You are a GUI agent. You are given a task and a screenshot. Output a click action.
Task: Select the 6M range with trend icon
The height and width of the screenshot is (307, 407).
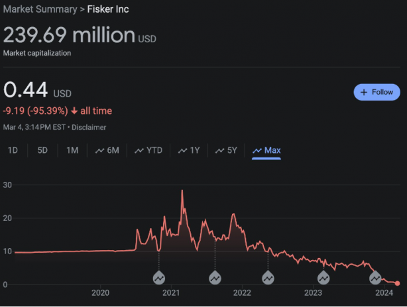(x=107, y=150)
